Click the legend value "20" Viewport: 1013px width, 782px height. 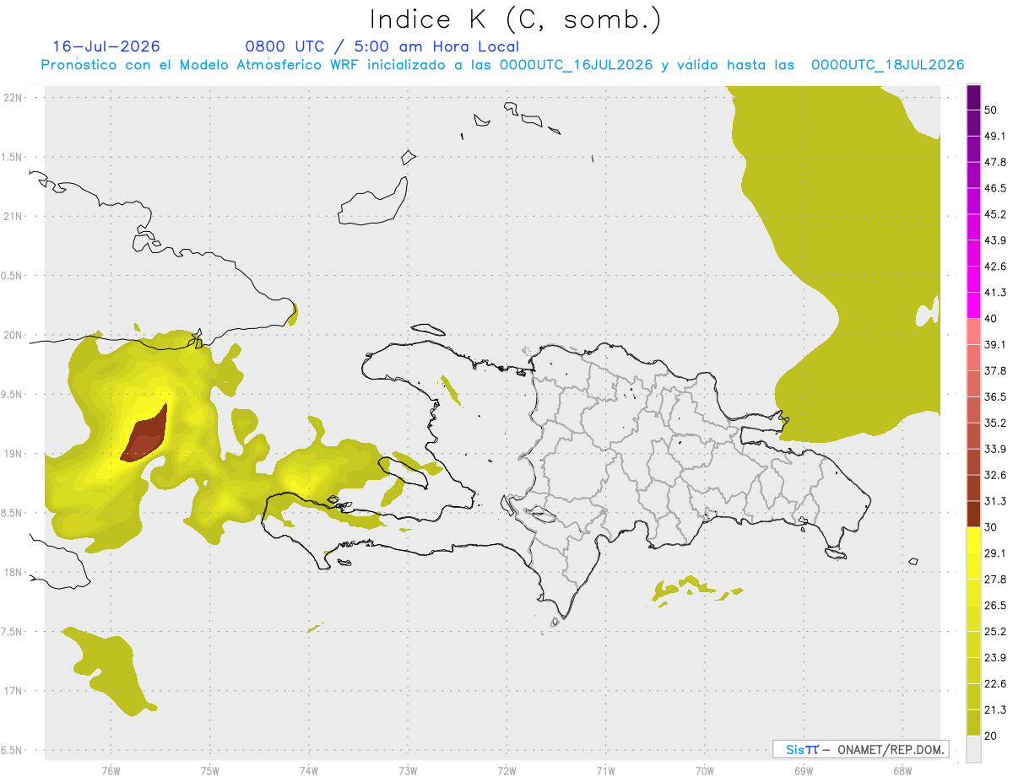click(991, 736)
